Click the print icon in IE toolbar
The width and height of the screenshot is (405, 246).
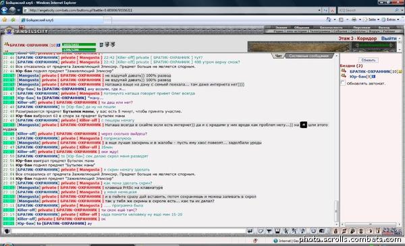pos(354,20)
